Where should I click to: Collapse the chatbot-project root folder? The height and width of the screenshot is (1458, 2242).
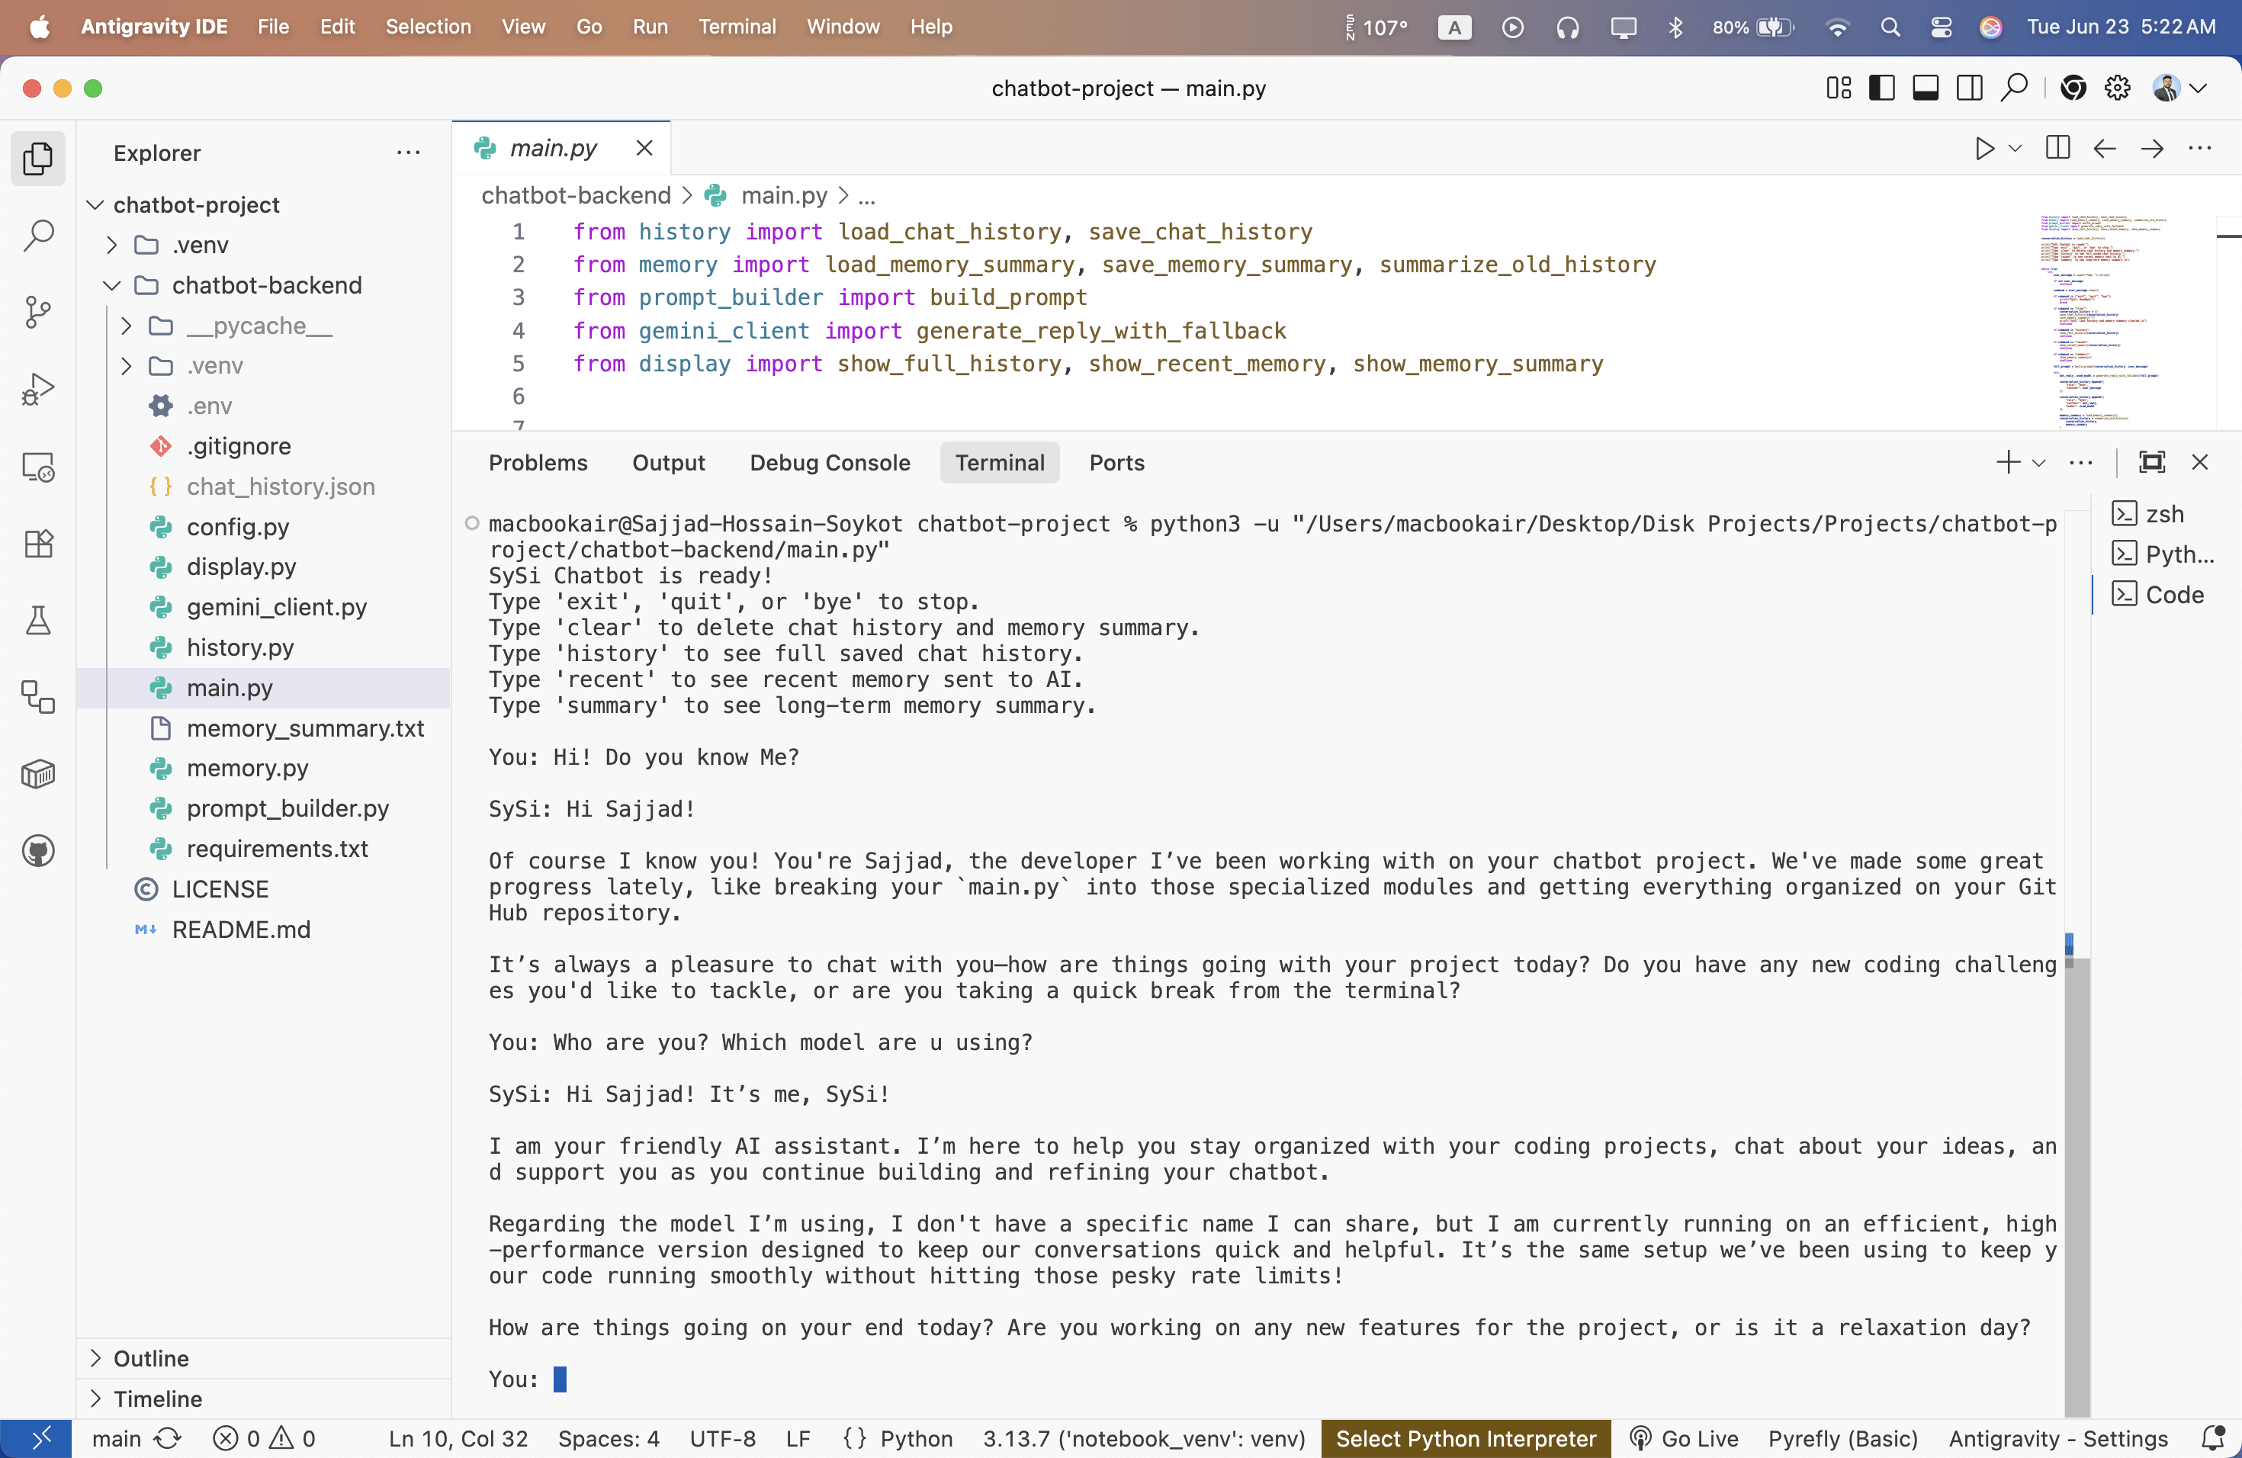pos(95,205)
